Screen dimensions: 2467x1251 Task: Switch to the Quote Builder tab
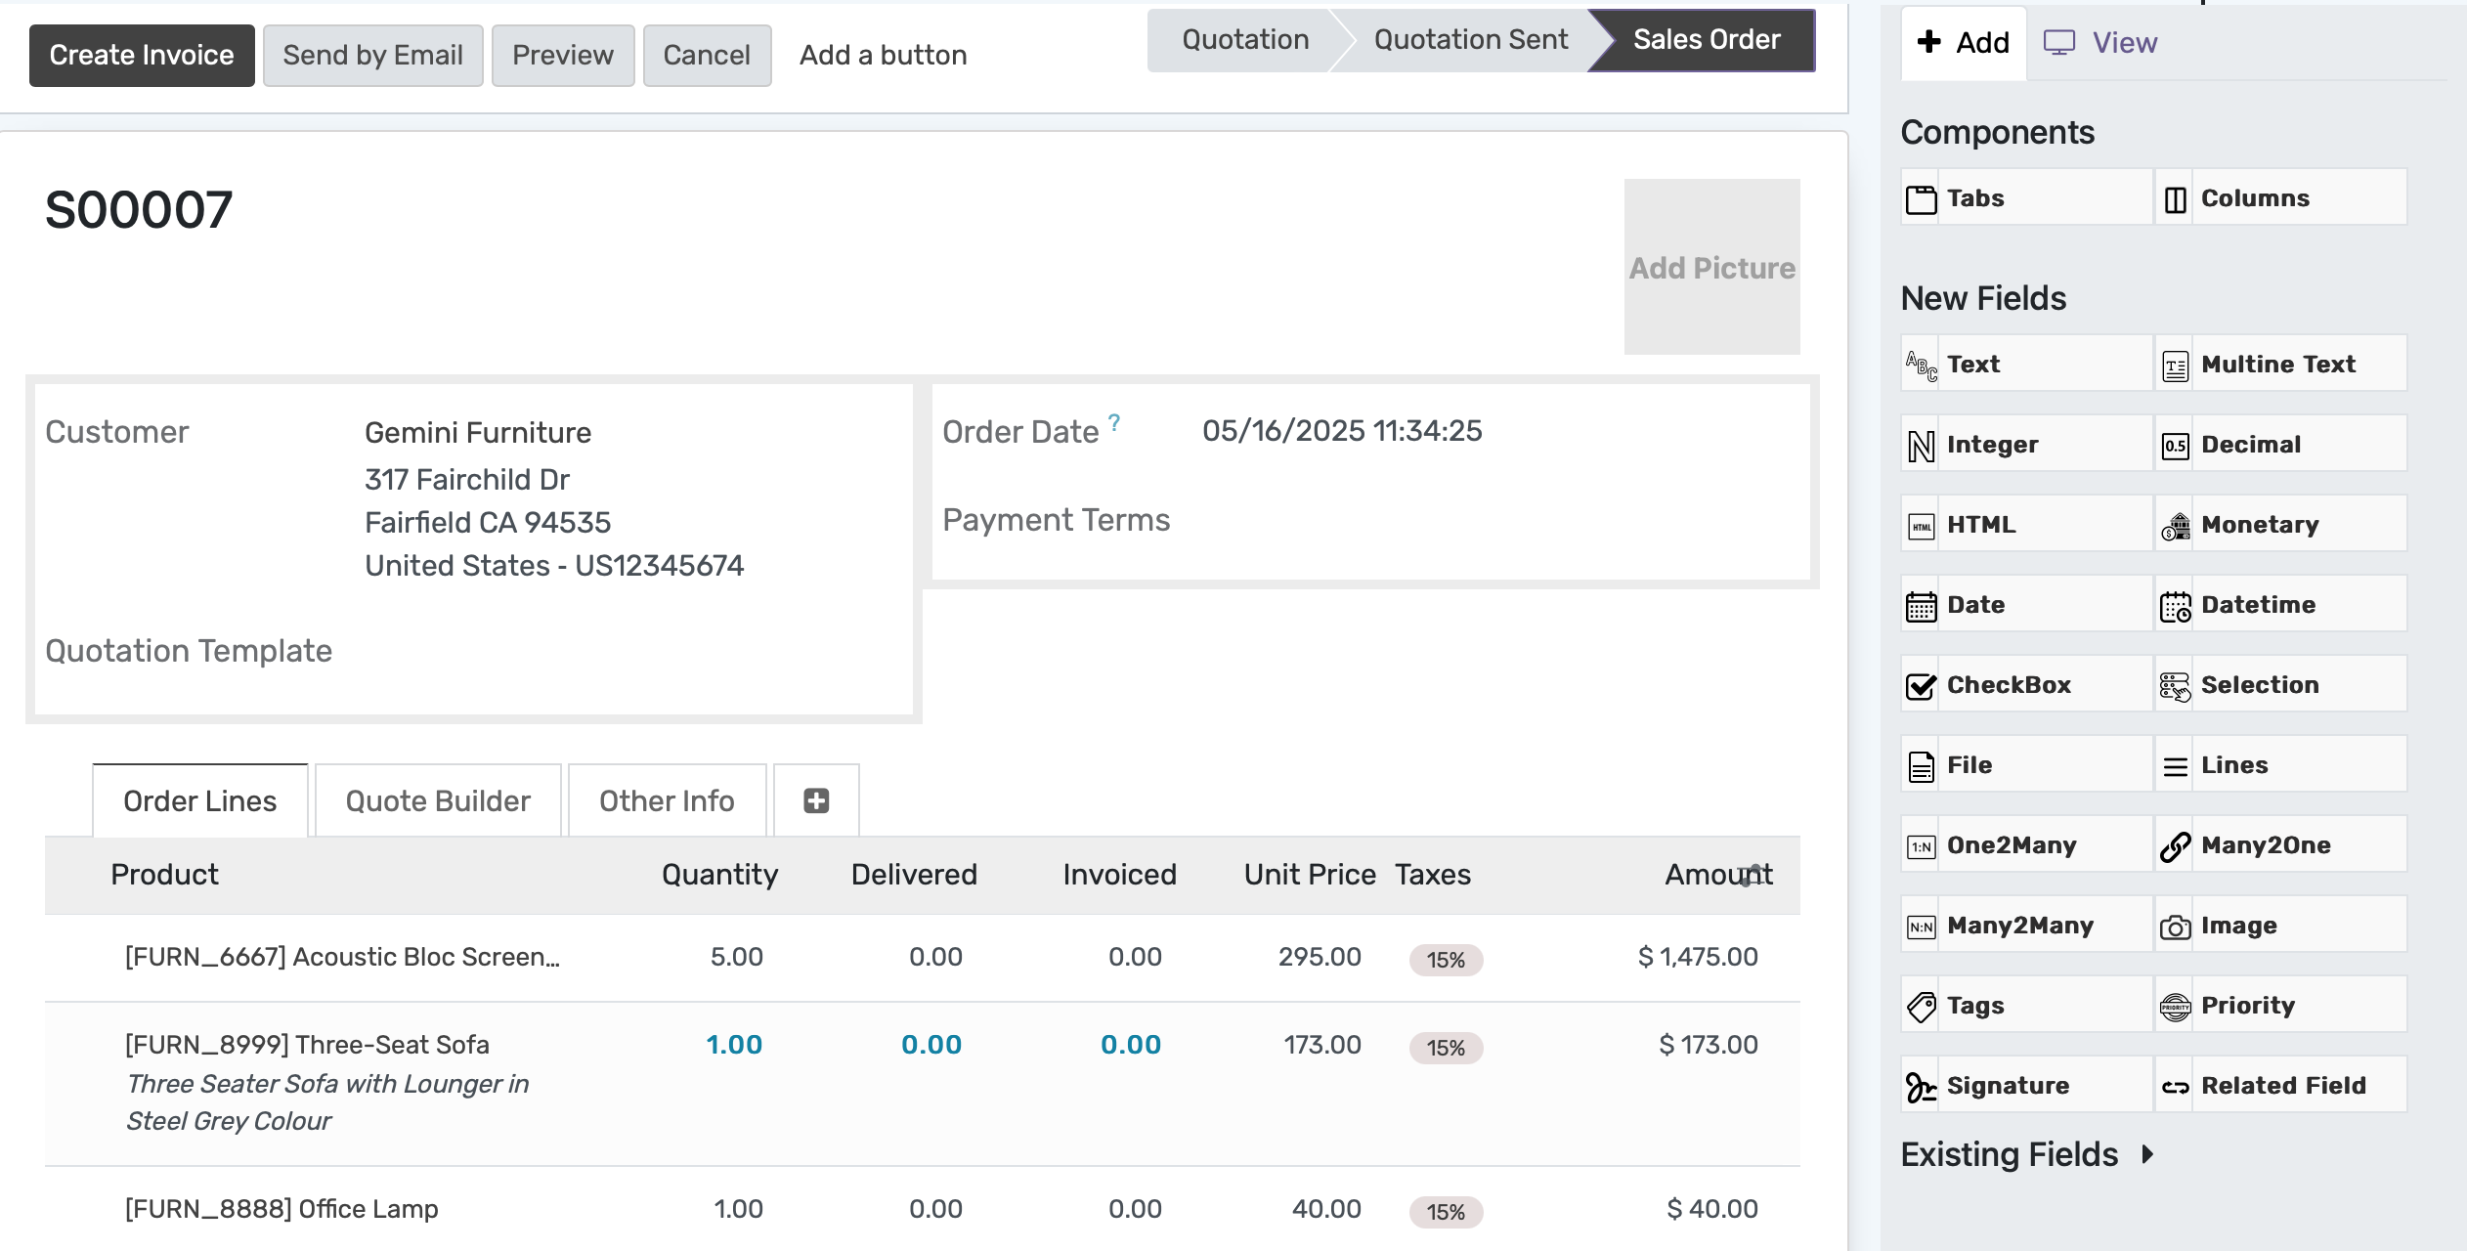coord(438,800)
